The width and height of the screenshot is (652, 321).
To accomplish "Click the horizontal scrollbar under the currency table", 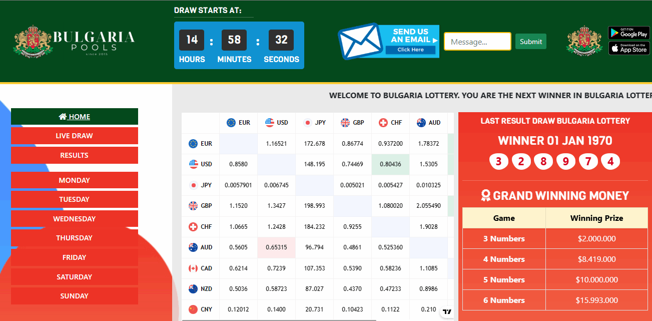I will 279,319.
